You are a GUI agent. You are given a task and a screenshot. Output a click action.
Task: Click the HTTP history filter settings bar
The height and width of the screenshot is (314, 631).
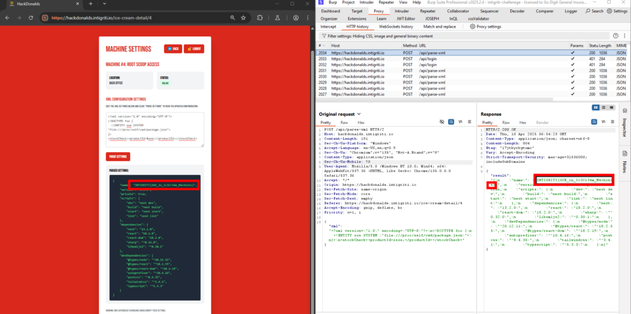click(463, 36)
